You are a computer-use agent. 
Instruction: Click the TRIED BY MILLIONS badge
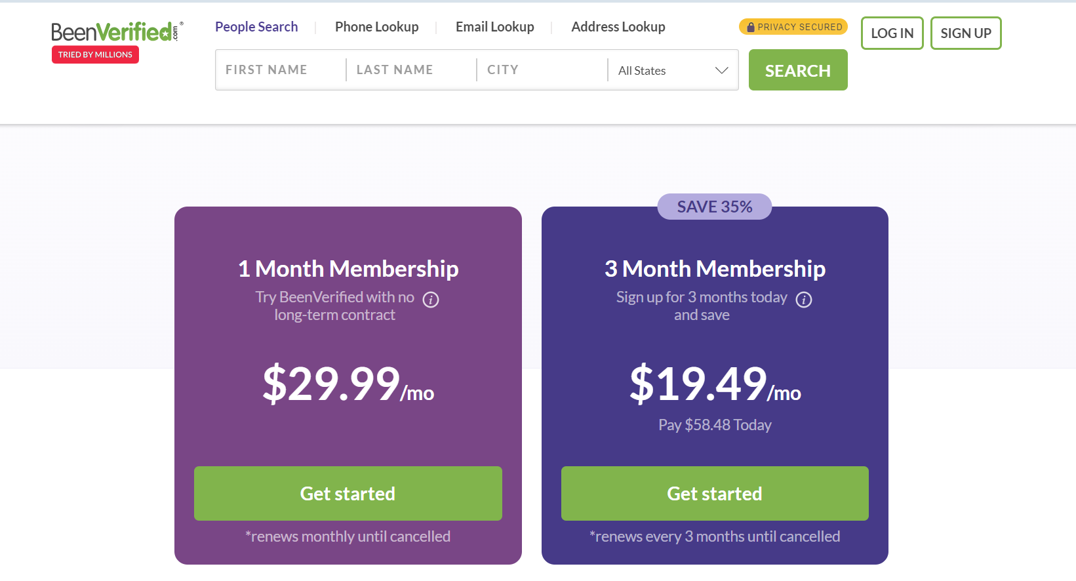(94, 54)
